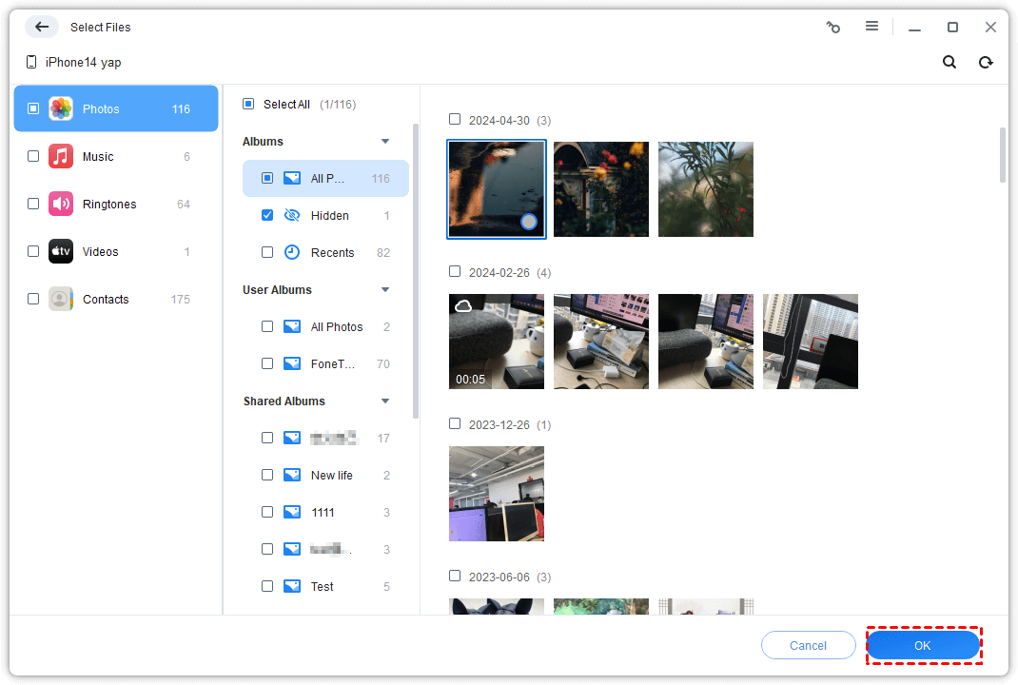Screen dimensions: 1018x685
Task: Select the window view with cable thumbnail
Action: pos(811,342)
